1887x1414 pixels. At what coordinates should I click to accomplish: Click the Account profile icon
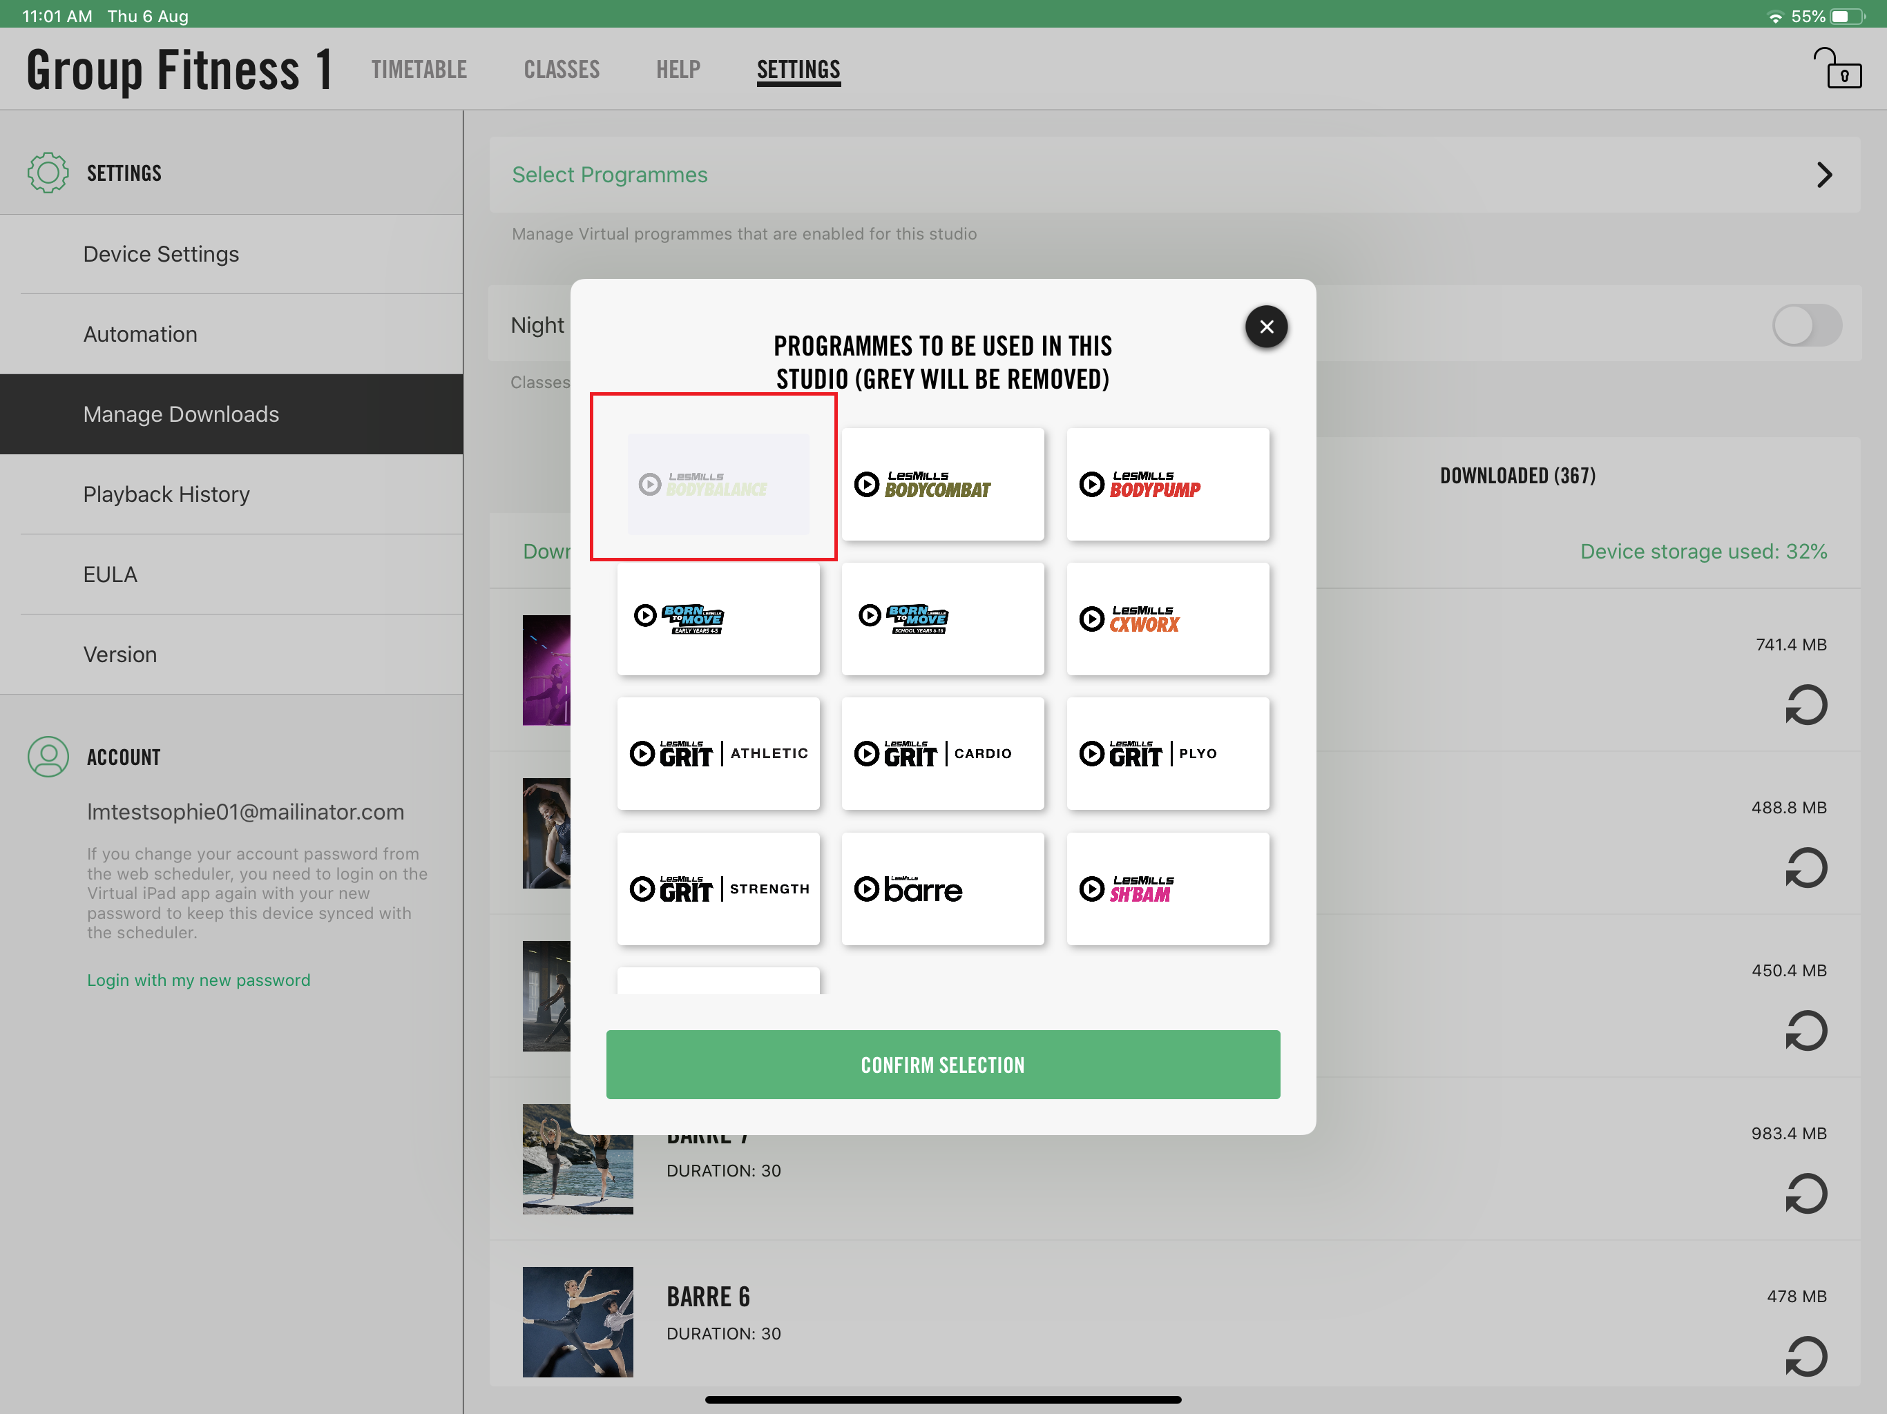(x=48, y=757)
